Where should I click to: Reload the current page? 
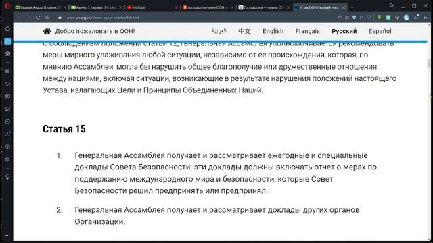coord(38,18)
